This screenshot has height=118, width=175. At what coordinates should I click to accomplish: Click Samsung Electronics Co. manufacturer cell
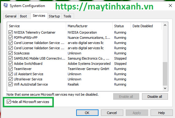[x=88, y=58]
